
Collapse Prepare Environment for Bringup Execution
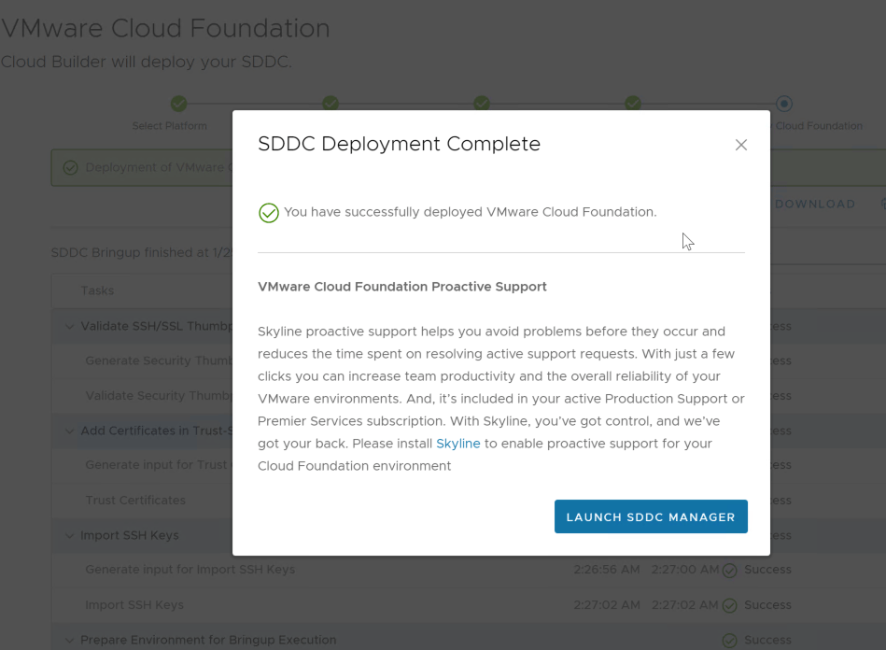coord(69,641)
